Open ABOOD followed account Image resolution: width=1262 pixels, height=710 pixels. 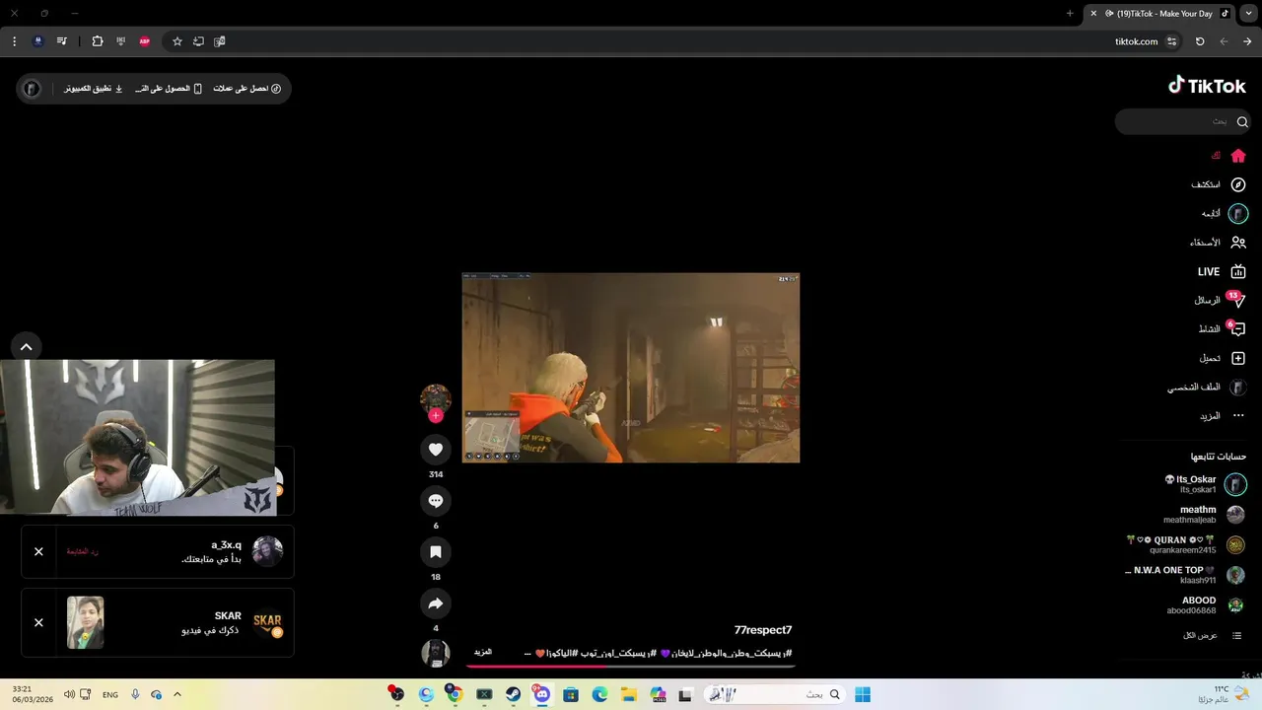point(1205,605)
